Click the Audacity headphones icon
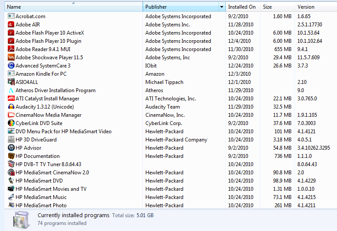 [x=11, y=107]
